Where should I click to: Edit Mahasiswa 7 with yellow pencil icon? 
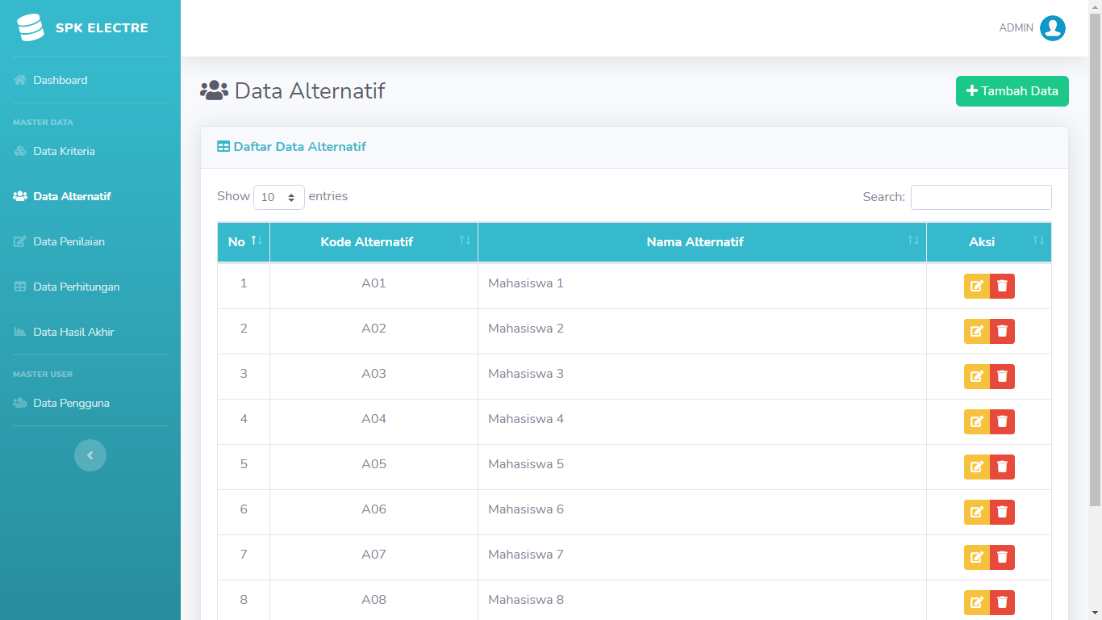click(x=977, y=557)
